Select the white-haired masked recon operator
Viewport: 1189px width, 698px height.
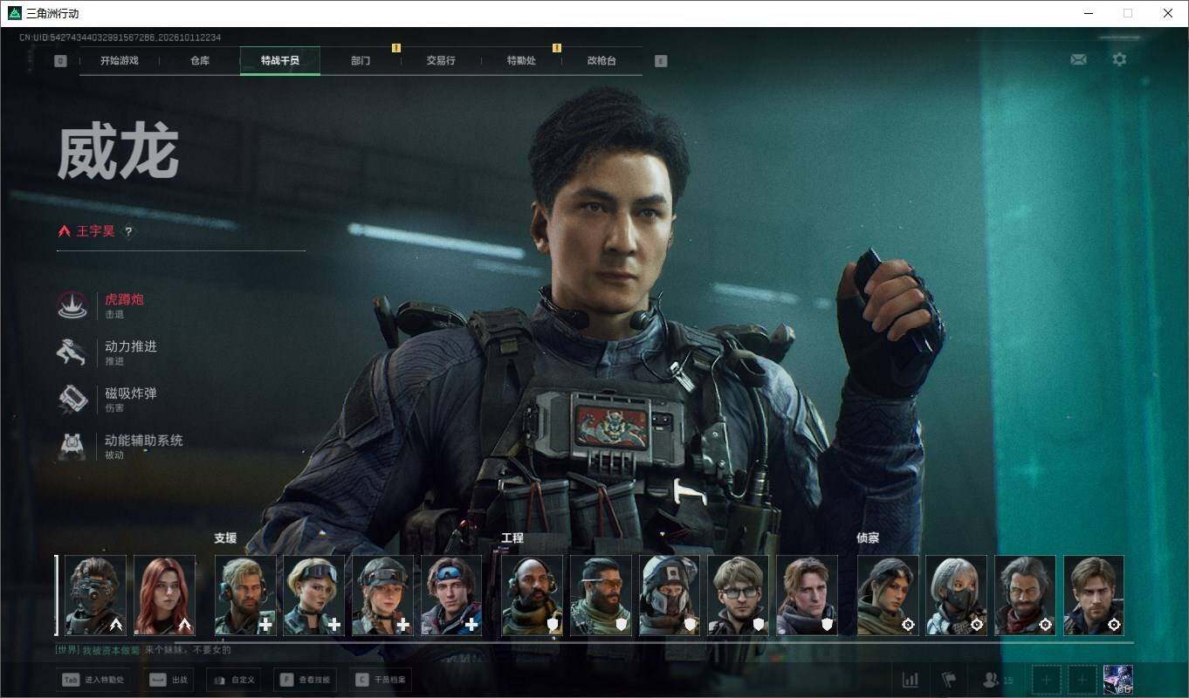(x=957, y=595)
